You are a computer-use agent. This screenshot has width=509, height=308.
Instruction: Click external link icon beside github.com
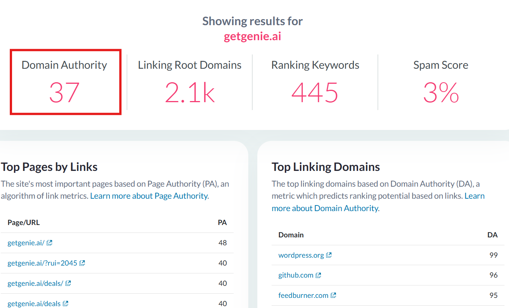point(318,275)
